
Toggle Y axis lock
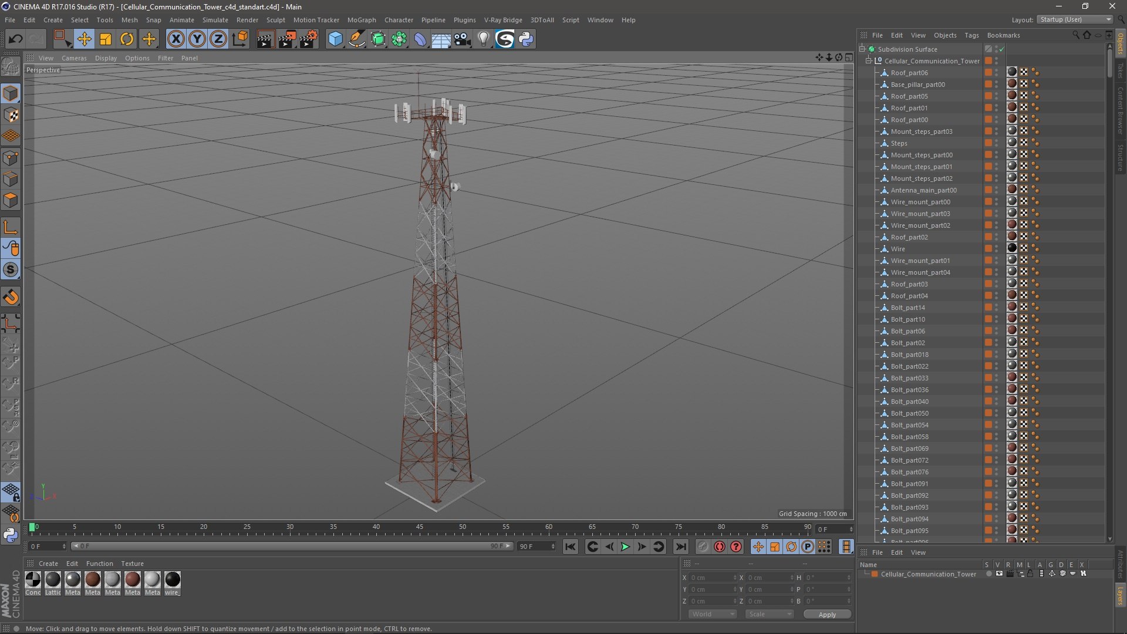tap(197, 39)
